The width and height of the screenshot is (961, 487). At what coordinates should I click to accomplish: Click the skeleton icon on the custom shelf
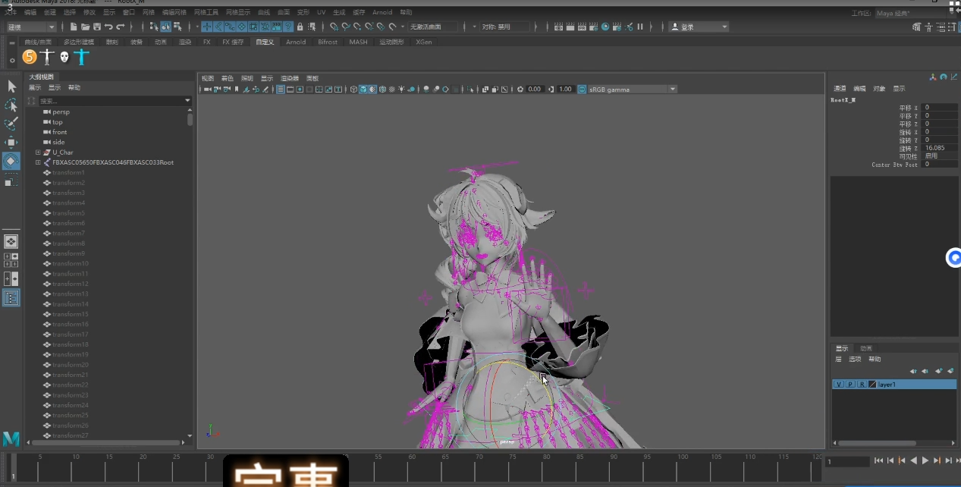point(47,56)
